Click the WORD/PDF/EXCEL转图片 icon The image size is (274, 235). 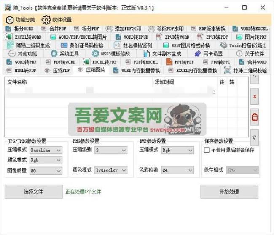click(53, 37)
